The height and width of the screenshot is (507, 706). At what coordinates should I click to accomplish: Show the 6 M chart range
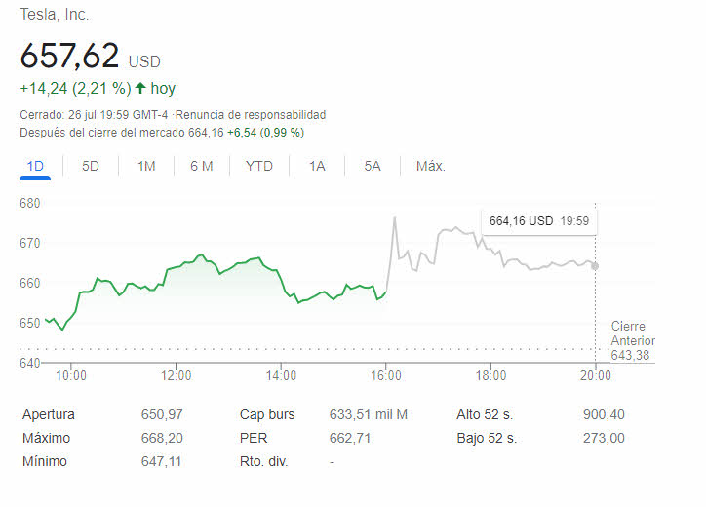(202, 166)
